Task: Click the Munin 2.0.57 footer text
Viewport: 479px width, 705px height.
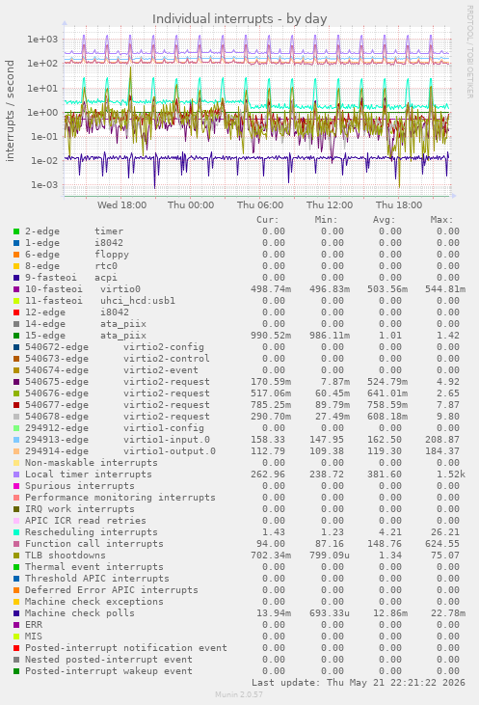Action: 239,694
